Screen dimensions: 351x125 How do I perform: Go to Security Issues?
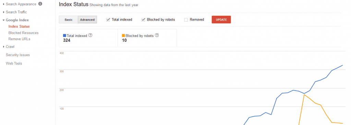coord(18,55)
